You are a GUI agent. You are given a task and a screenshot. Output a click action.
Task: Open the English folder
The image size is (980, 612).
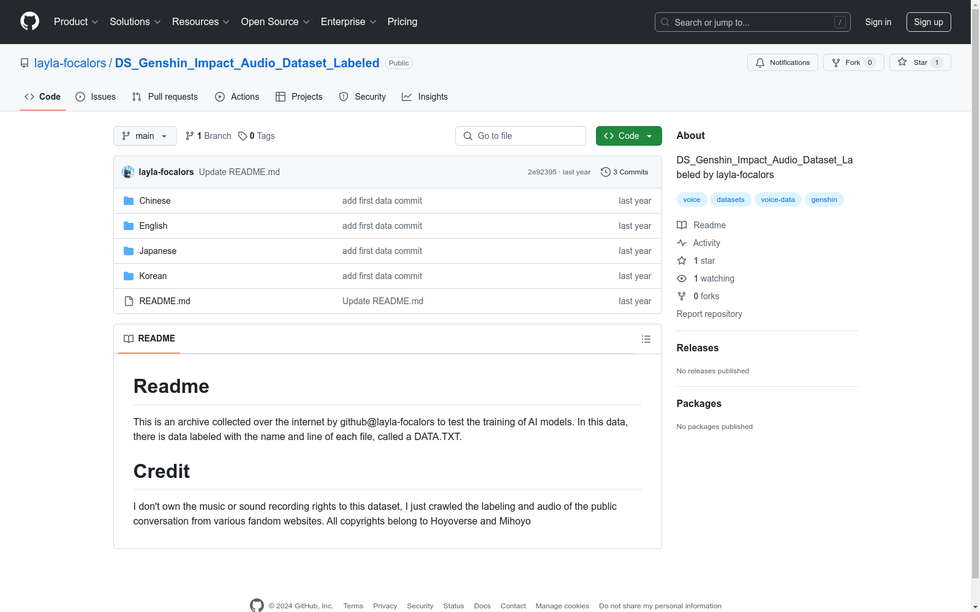(153, 226)
